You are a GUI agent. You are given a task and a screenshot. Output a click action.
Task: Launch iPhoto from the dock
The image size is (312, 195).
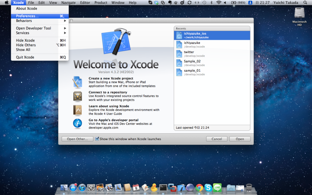100,188
